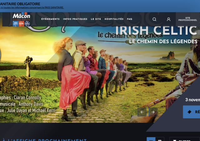Open the Le Site menu
This screenshot has width=200, height=141.
click(96, 19)
